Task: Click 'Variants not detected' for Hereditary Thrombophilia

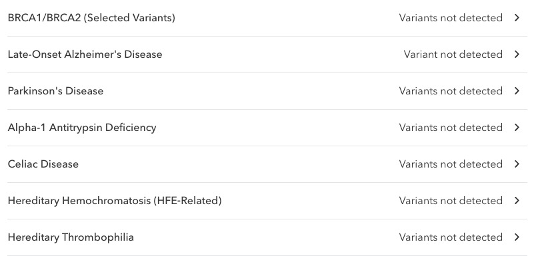Action: 451,237
